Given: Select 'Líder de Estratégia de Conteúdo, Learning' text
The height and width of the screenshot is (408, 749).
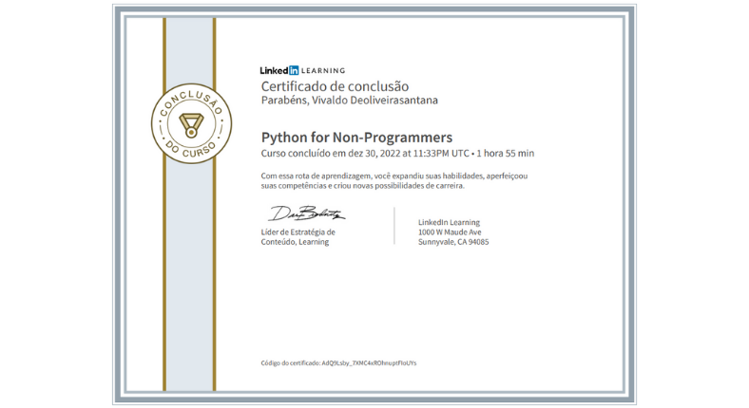Looking at the screenshot, I should point(298,237).
